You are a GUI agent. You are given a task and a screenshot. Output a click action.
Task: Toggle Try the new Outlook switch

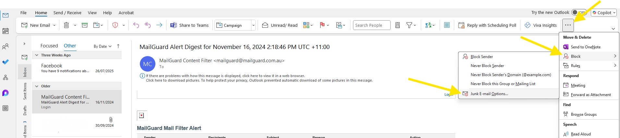tap(579, 13)
